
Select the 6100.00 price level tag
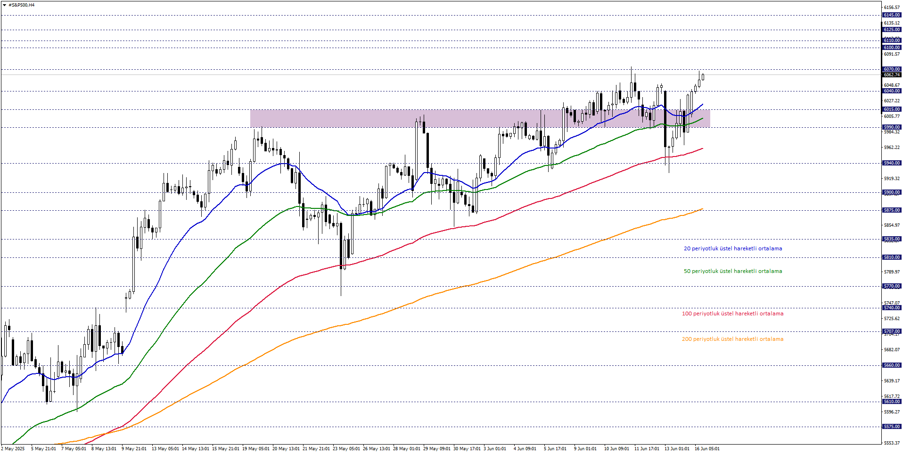[892, 48]
